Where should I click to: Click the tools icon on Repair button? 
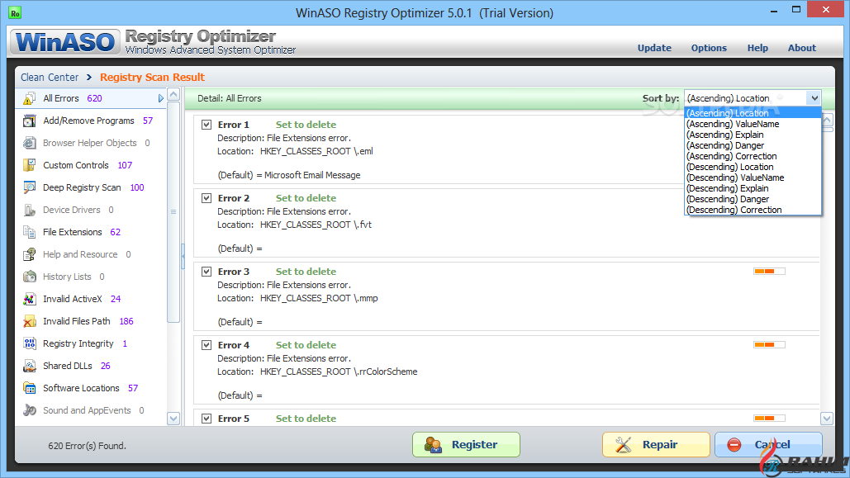(624, 445)
